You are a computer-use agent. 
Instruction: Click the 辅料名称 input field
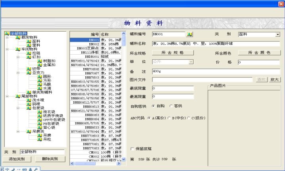(216, 44)
